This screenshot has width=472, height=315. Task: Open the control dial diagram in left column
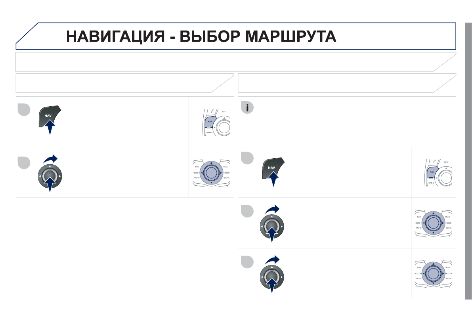(x=211, y=173)
